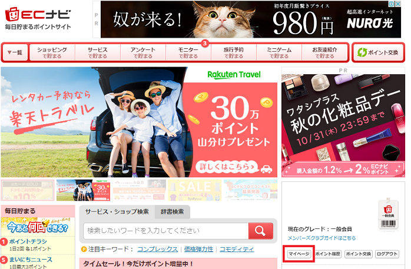Open ショッピングで貯まる menu
This screenshot has height=269, width=411.
[x=52, y=52]
